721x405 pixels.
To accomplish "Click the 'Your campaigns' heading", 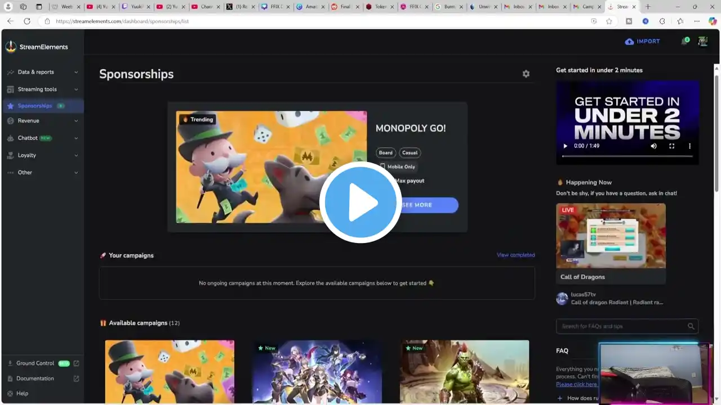I will 131,255.
